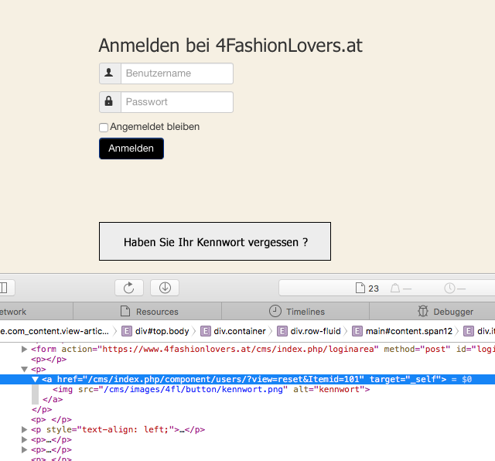Click the bell-shaped icon in the status dashboard
The image size is (495, 461).
click(x=395, y=288)
